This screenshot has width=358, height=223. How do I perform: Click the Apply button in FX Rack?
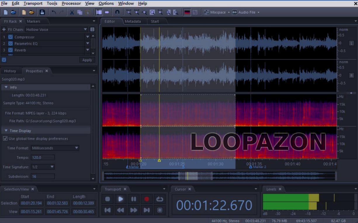[87, 60]
